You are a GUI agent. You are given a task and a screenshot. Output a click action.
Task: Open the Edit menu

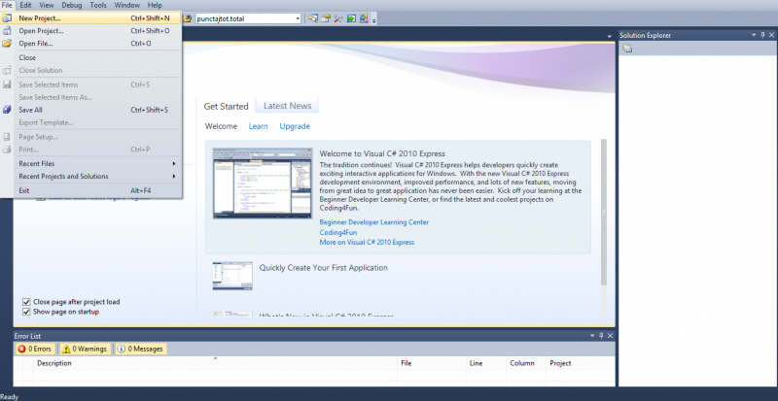pyautogui.click(x=26, y=5)
